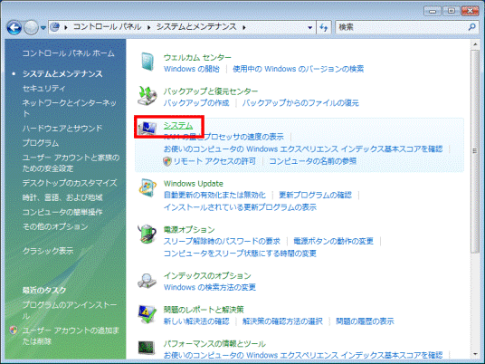Click the システム computer icon

[x=147, y=129]
